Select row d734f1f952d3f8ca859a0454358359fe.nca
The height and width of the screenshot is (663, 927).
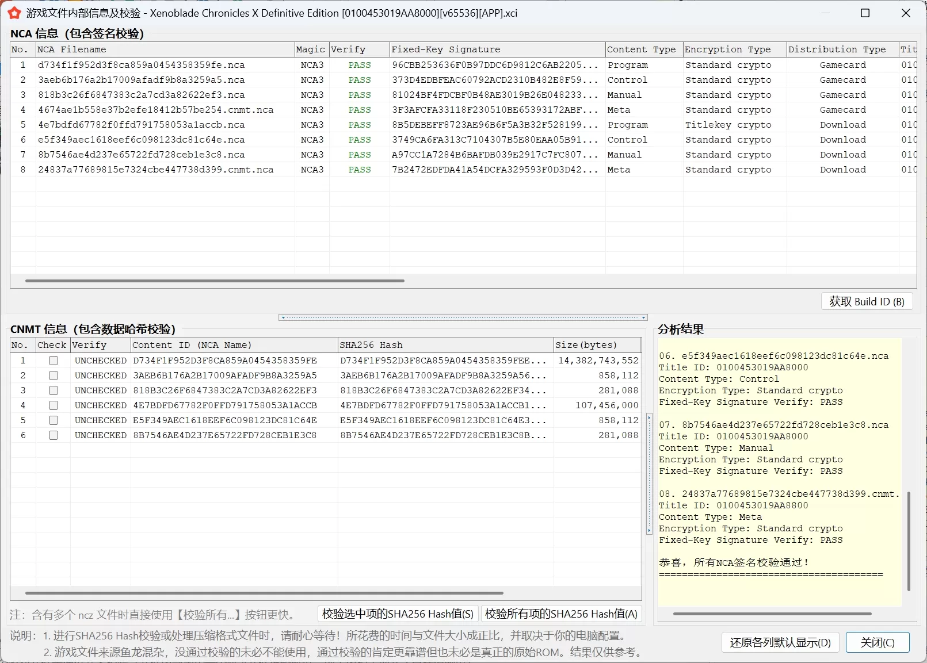(463, 65)
